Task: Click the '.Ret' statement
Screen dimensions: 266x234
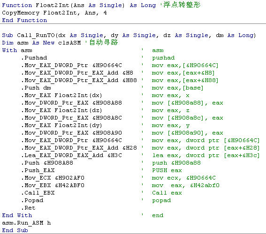Action: pyautogui.click(x=29, y=208)
